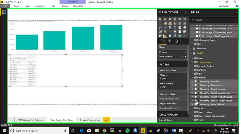Open Google Chrome from the taskbar
240x134 pixels.
point(104,130)
